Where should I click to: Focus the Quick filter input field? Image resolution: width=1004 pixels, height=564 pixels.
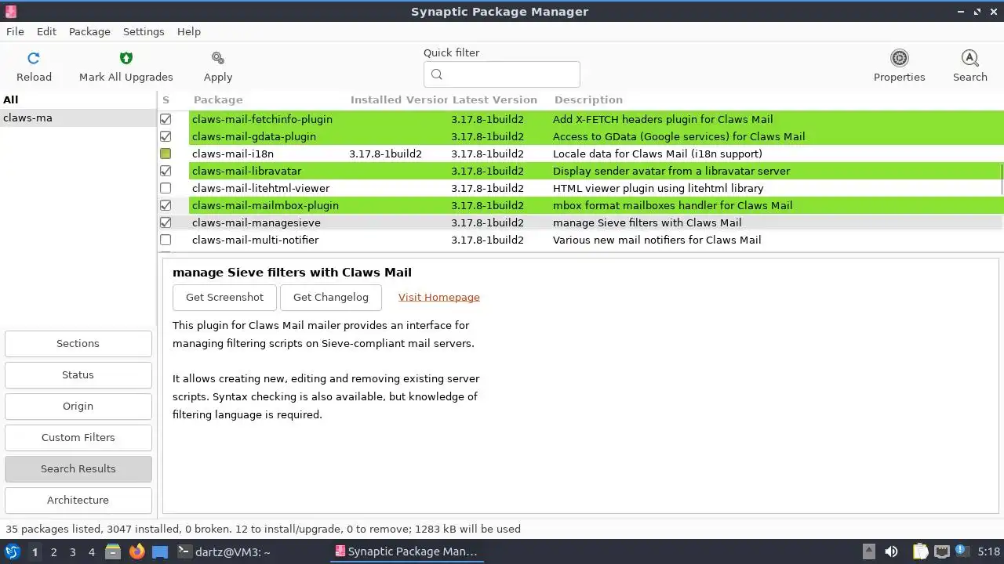[502, 74]
